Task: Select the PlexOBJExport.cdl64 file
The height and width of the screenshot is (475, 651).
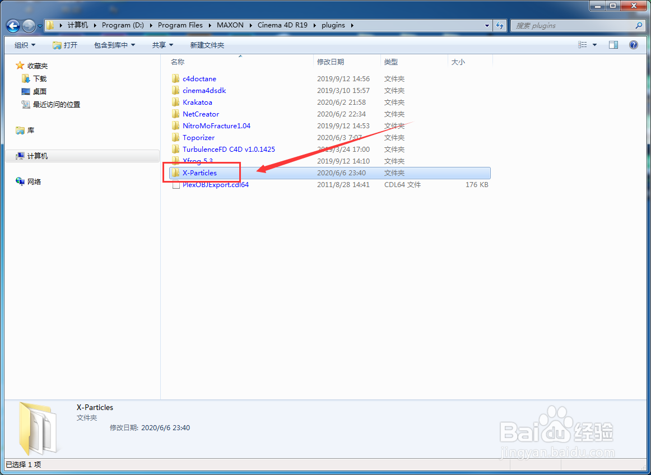Action: tap(216, 184)
